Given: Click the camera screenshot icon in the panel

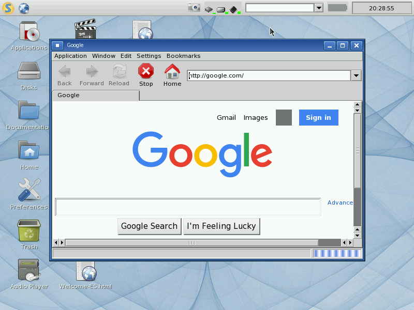Looking at the screenshot, I should [x=194, y=7].
